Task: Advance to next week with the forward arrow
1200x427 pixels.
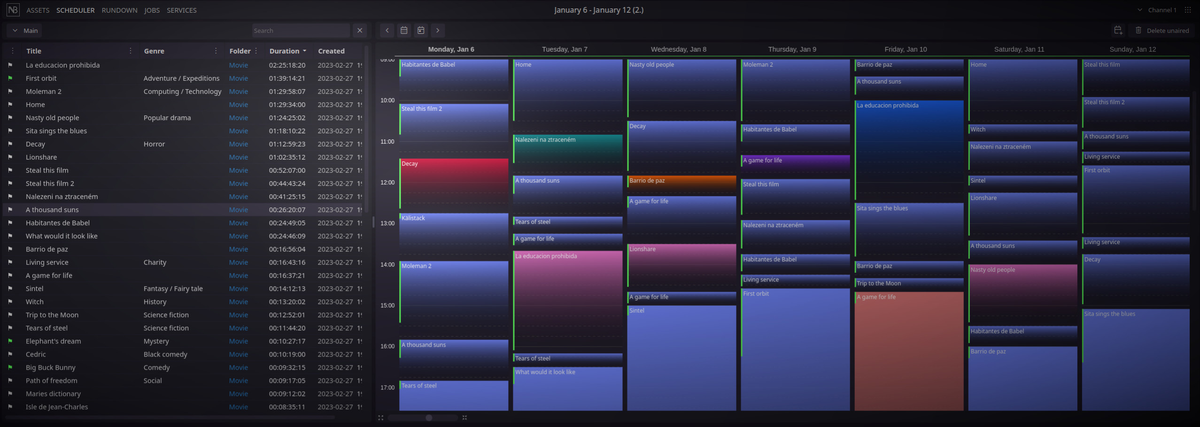Action: coord(437,30)
